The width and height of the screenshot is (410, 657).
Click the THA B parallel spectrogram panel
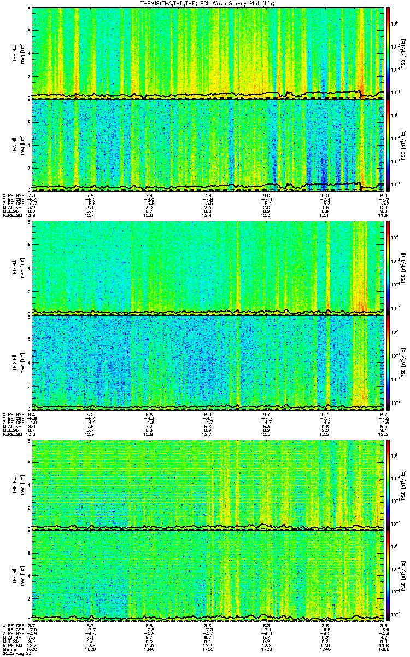[208, 144]
